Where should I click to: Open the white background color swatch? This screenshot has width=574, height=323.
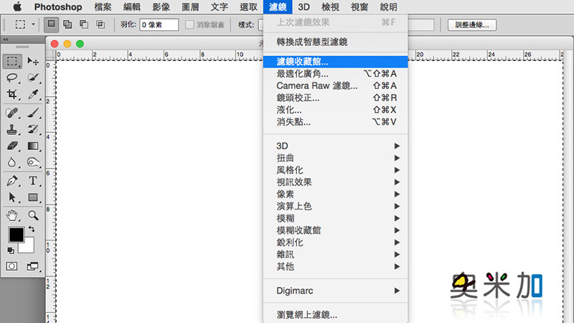(29, 247)
